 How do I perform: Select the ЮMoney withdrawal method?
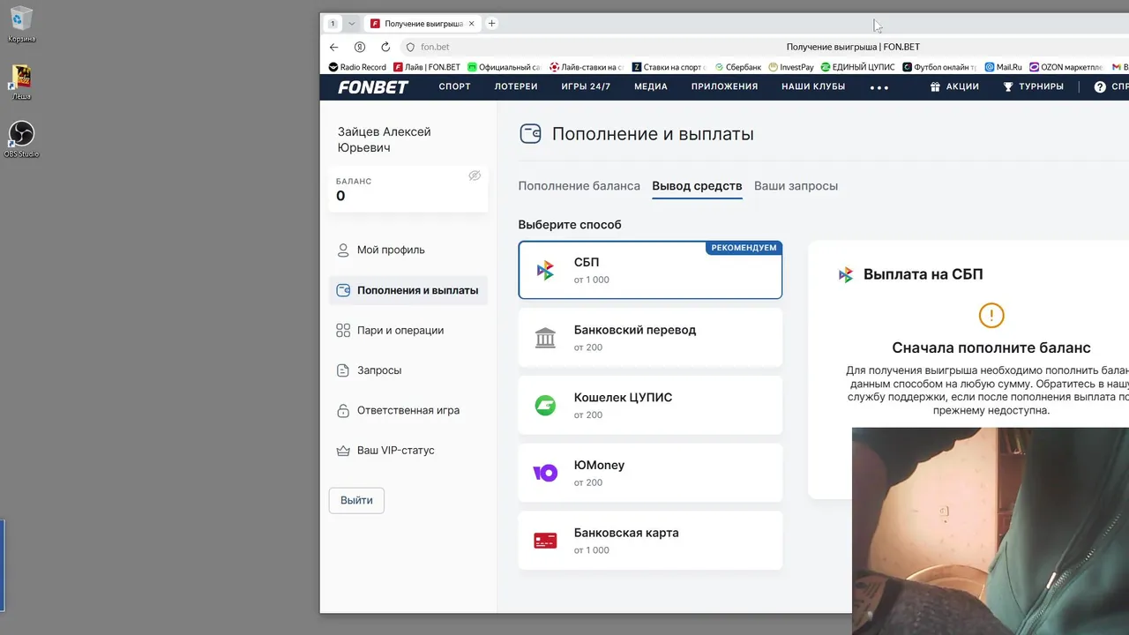click(x=650, y=473)
